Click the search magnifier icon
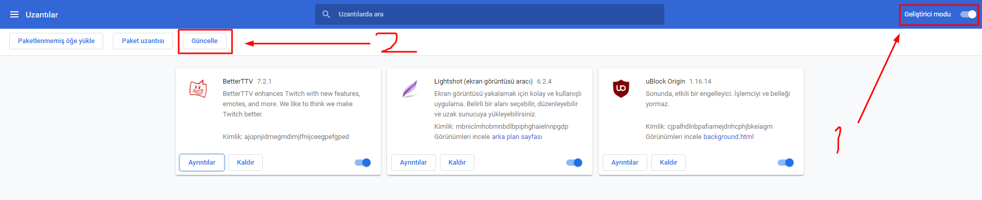The image size is (982, 200). coord(326,14)
